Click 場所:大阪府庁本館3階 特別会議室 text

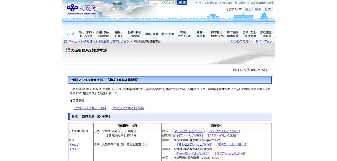pyautogui.click(x=121, y=145)
